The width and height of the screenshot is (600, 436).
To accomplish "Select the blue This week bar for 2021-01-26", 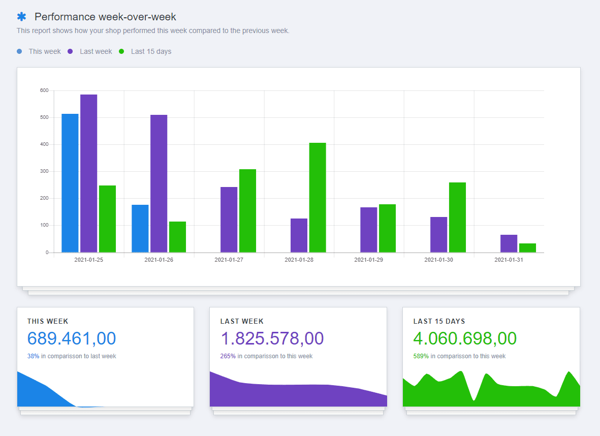I will point(140,229).
